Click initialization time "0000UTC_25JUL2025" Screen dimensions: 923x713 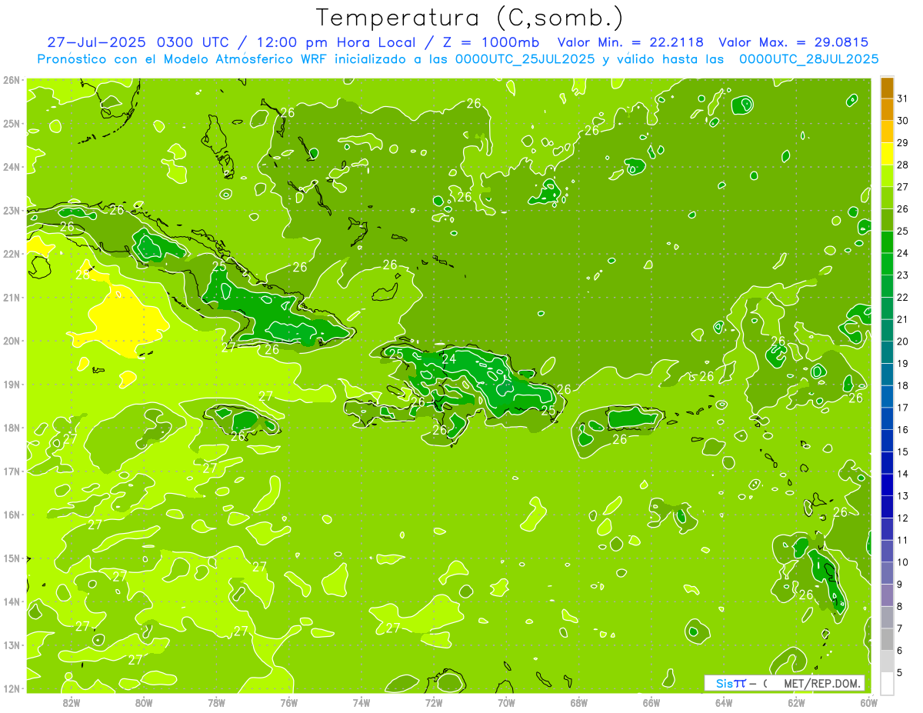pyautogui.click(x=525, y=59)
